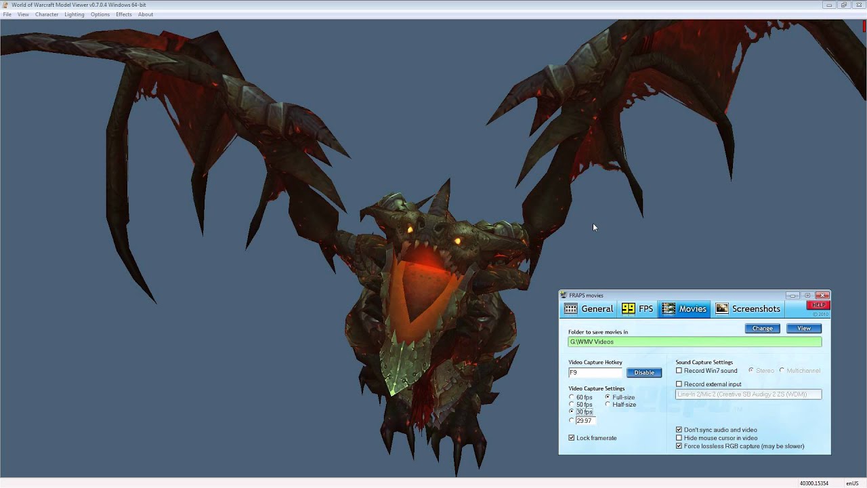Click the Disable hotkey button
867x488 pixels.
(x=644, y=372)
